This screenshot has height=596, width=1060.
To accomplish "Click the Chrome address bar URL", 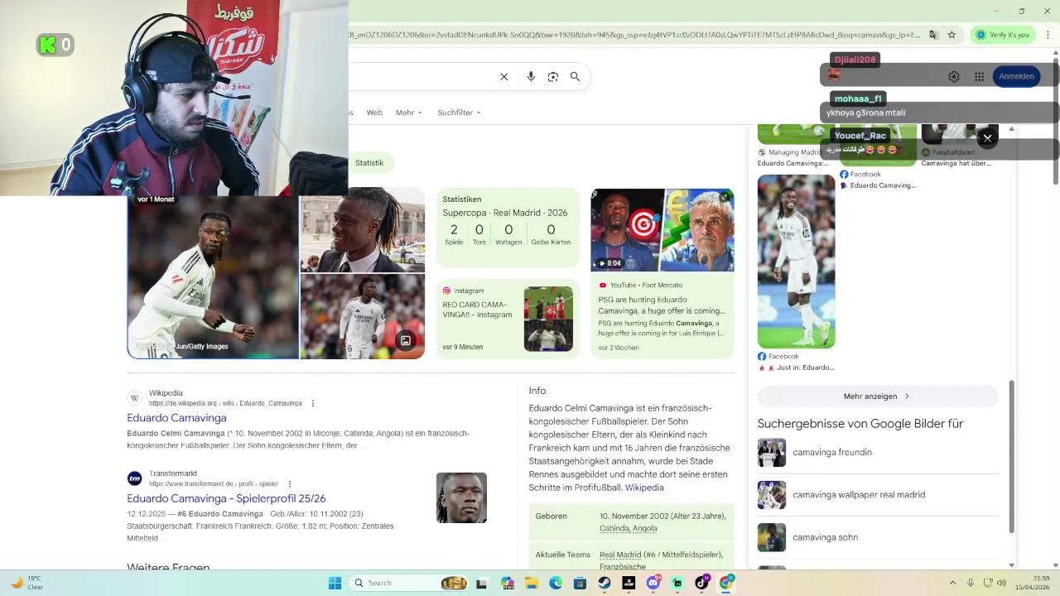I will click(x=635, y=35).
